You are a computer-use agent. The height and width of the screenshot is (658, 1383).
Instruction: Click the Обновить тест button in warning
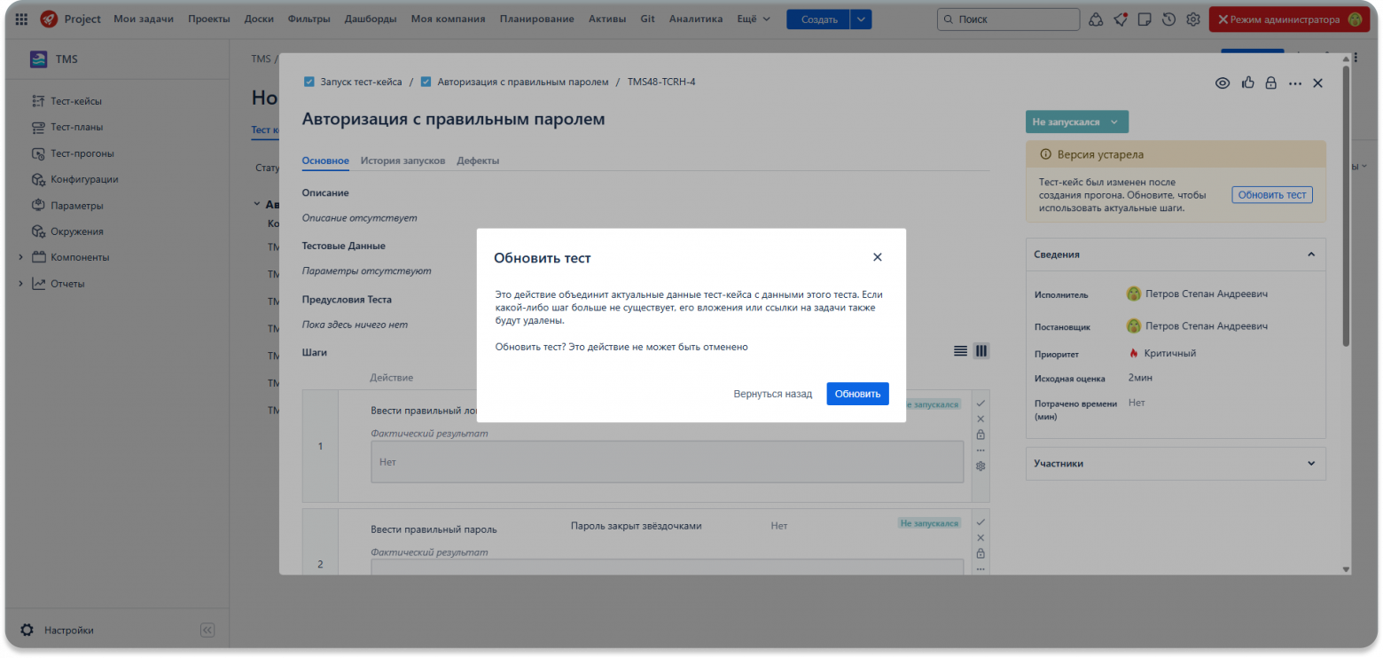point(1272,195)
